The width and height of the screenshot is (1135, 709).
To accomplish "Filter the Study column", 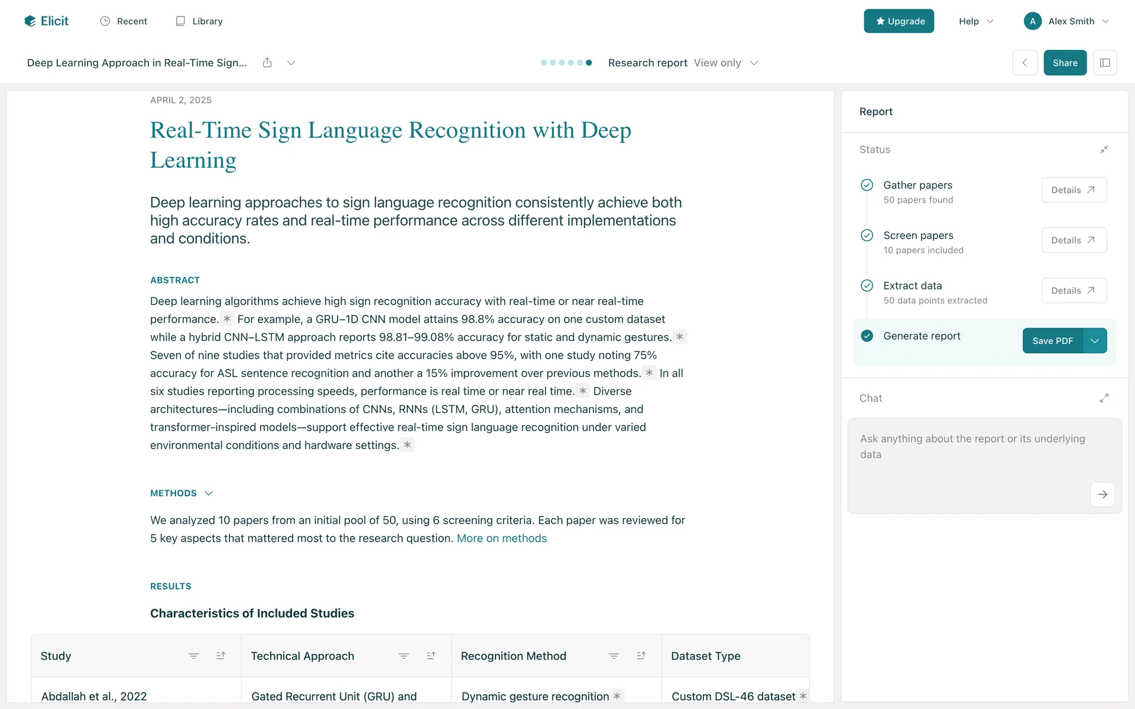I will [193, 656].
